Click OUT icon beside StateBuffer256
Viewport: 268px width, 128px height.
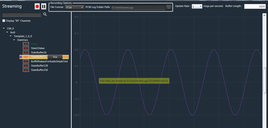[26, 70]
